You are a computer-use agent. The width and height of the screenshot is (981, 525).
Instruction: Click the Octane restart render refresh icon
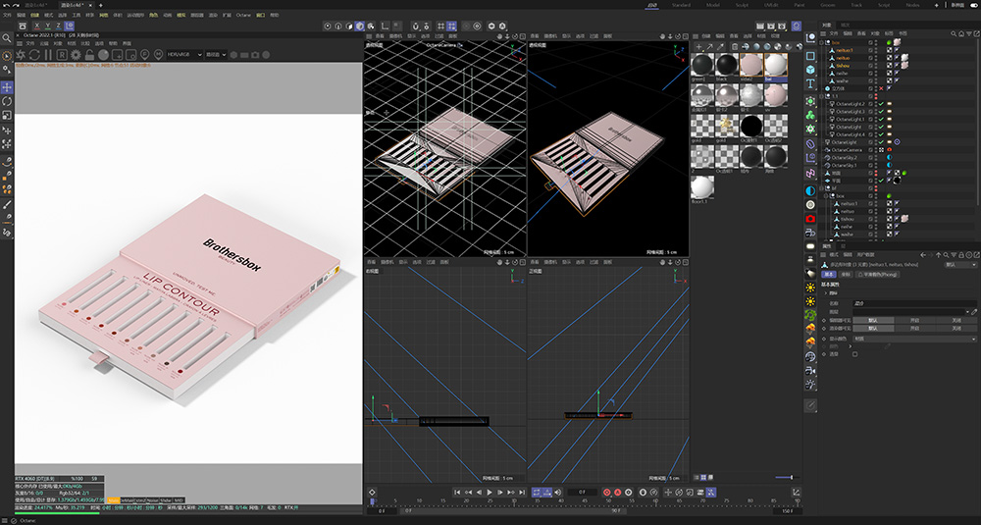(x=34, y=55)
